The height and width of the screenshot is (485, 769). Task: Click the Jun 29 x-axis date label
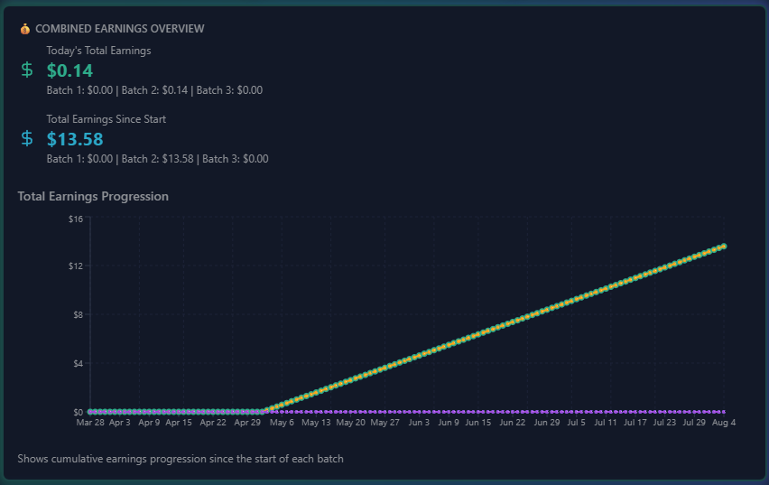547,422
